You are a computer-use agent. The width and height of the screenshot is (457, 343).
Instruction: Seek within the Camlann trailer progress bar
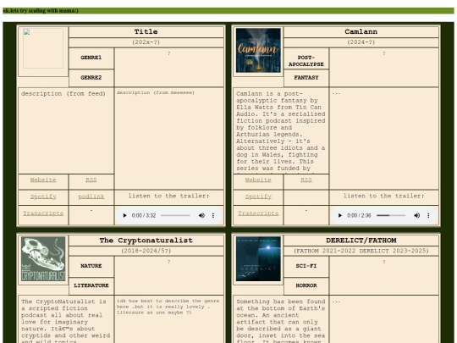point(391,216)
